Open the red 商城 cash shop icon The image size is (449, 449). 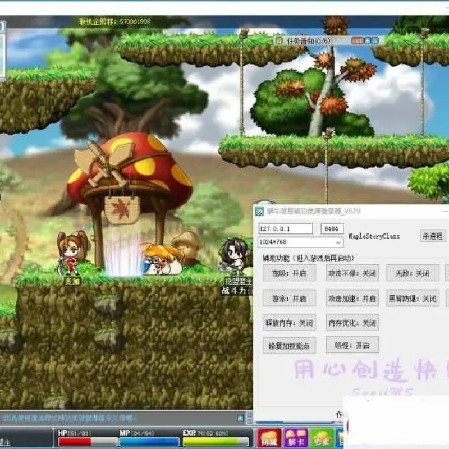pyautogui.click(x=269, y=438)
